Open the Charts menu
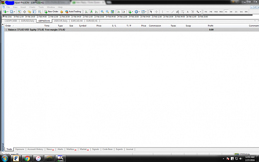 32,7
